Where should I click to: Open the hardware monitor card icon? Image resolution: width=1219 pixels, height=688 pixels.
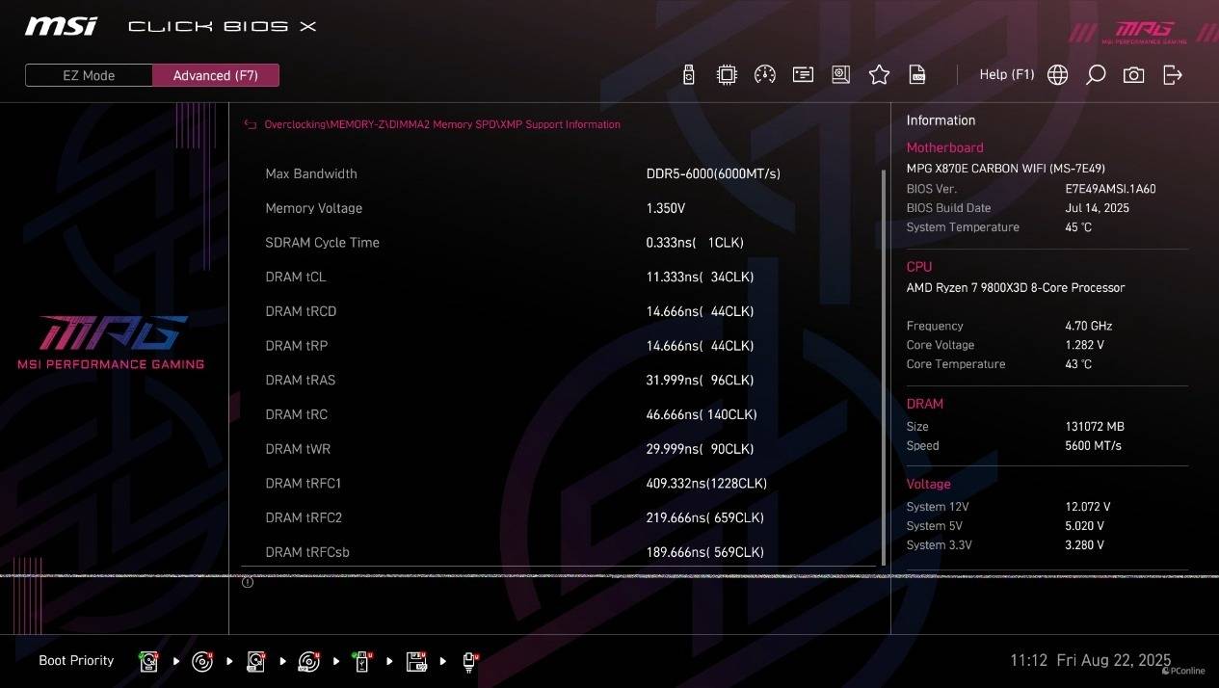pos(803,74)
